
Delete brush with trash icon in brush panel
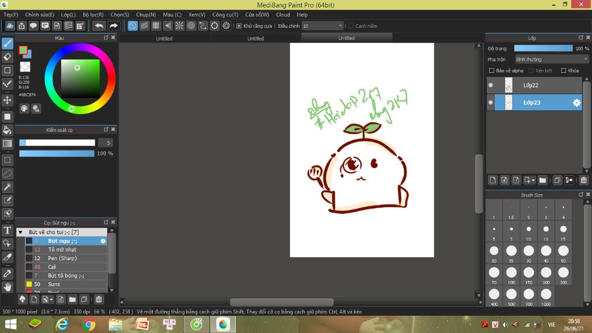[x=98, y=299]
